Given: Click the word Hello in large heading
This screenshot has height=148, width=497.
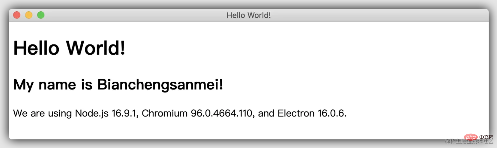Looking at the screenshot, I should 36,48.
